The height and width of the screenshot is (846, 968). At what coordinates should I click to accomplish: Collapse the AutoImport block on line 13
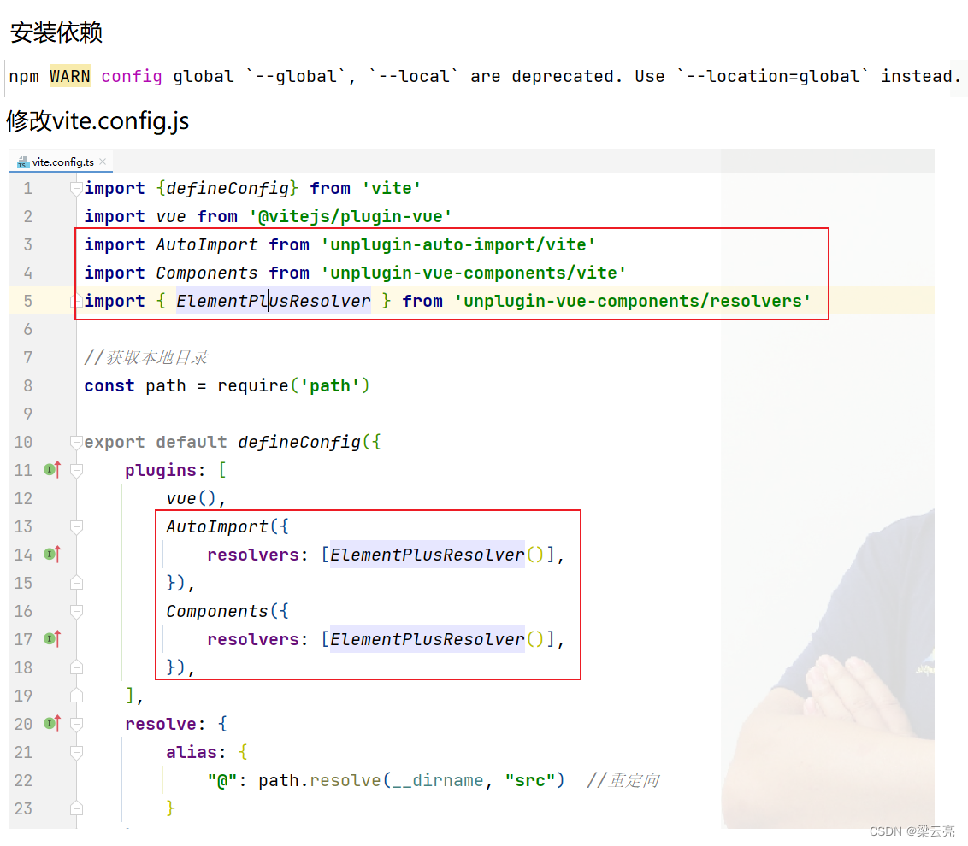(x=77, y=526)
